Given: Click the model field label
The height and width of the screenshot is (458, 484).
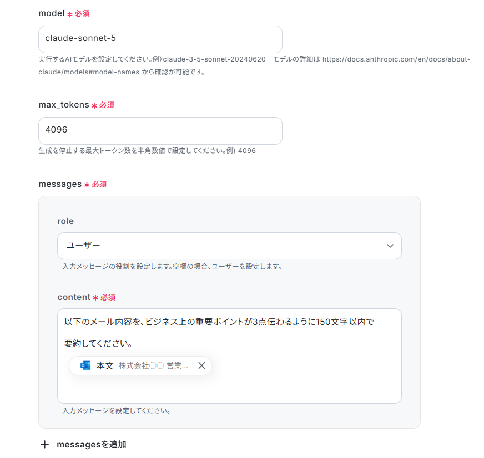Looking at the screenshot, I should [x=52, y=13].
